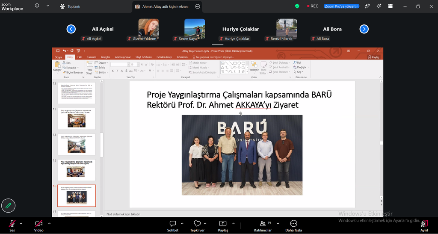This screenshot has height=234, width=438.
Task: Click the Toplantı meeting tab button
Action: click(x=71, y=6)
